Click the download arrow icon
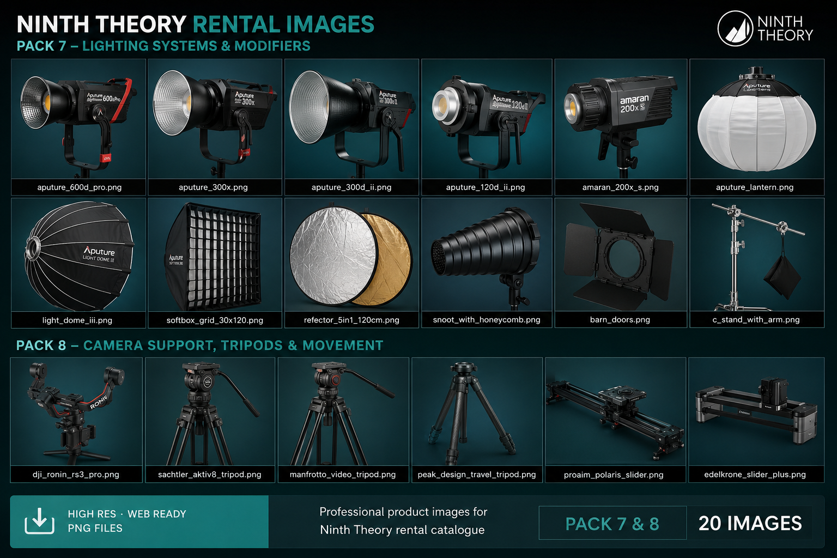The height and width of the screenshot is (558, 837). coord(39,521)
